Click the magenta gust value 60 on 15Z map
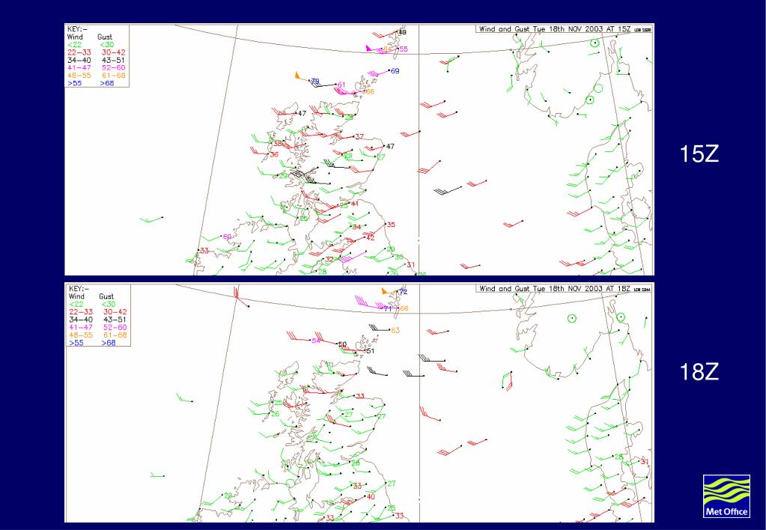This screenshot has width=766, height=530. point(227,237)
